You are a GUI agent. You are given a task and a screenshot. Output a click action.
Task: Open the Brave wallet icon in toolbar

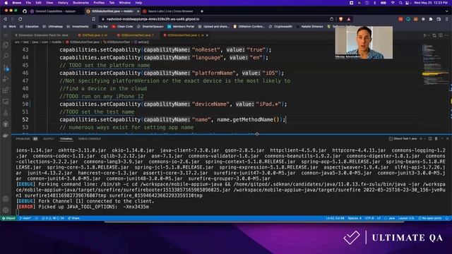tap(439, 19)
